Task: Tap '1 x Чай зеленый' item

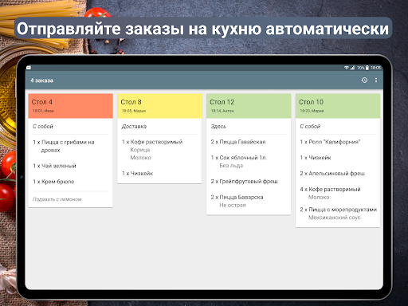Action: [54, 166]
